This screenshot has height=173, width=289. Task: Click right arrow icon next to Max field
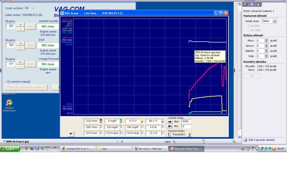169,122
